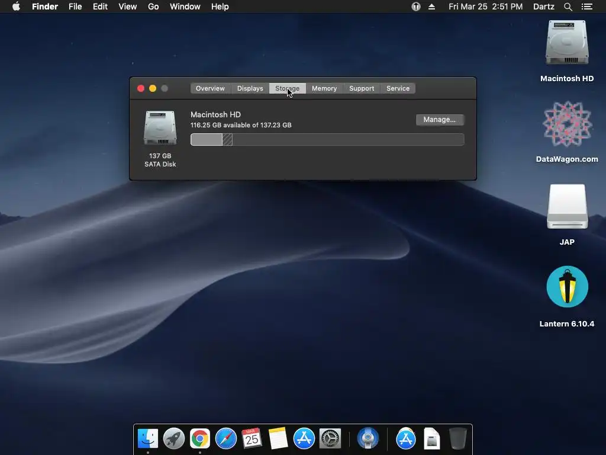Open the App Store icon beside Notes
606x455 pixels.
304,438
